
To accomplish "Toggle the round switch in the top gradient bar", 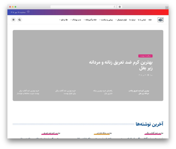I will 28,12.
